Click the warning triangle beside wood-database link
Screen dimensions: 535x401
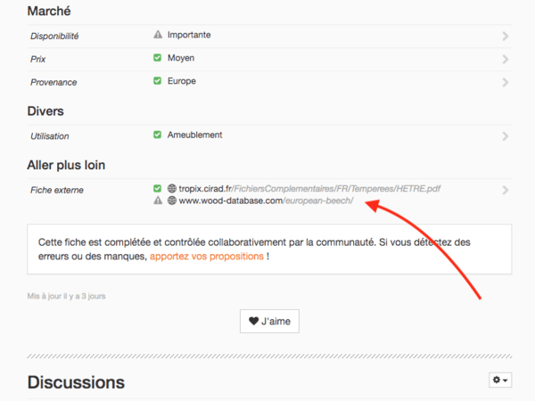tap(158, 200)
